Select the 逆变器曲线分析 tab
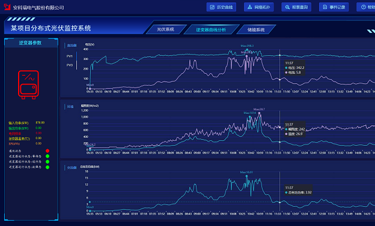This screenshot has height=226, width=375. point(211,29)
